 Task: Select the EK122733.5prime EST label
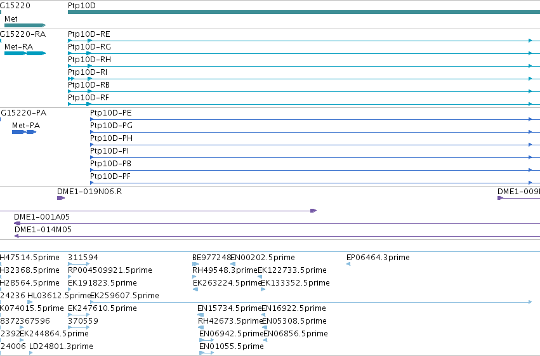click(292, 270)
